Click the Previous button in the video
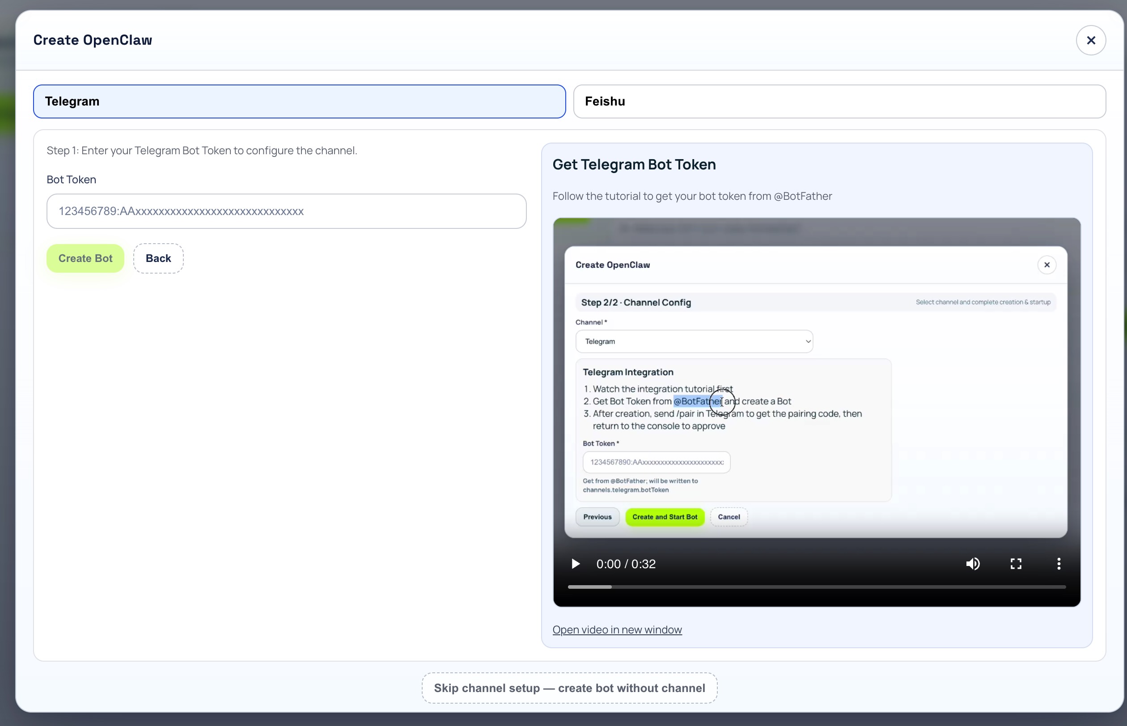 click(597, 517)
